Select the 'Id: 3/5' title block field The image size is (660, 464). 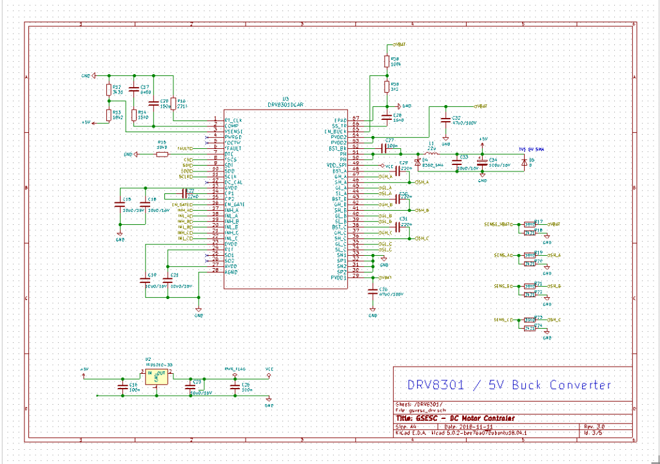point(594,432)
